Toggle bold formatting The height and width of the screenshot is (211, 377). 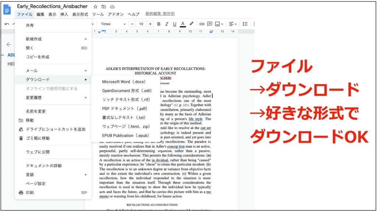pyautogui.click(x=159, y=24)
